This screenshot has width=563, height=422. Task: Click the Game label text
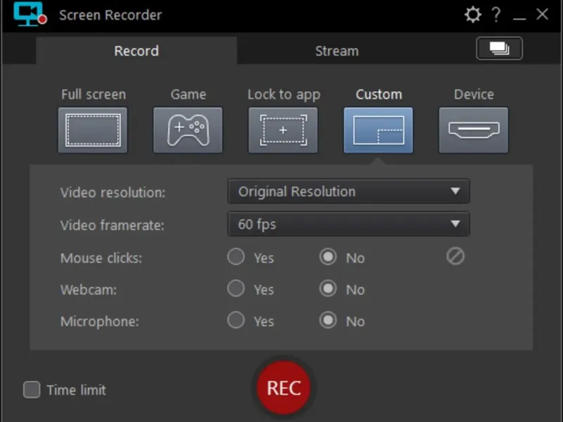188,94
